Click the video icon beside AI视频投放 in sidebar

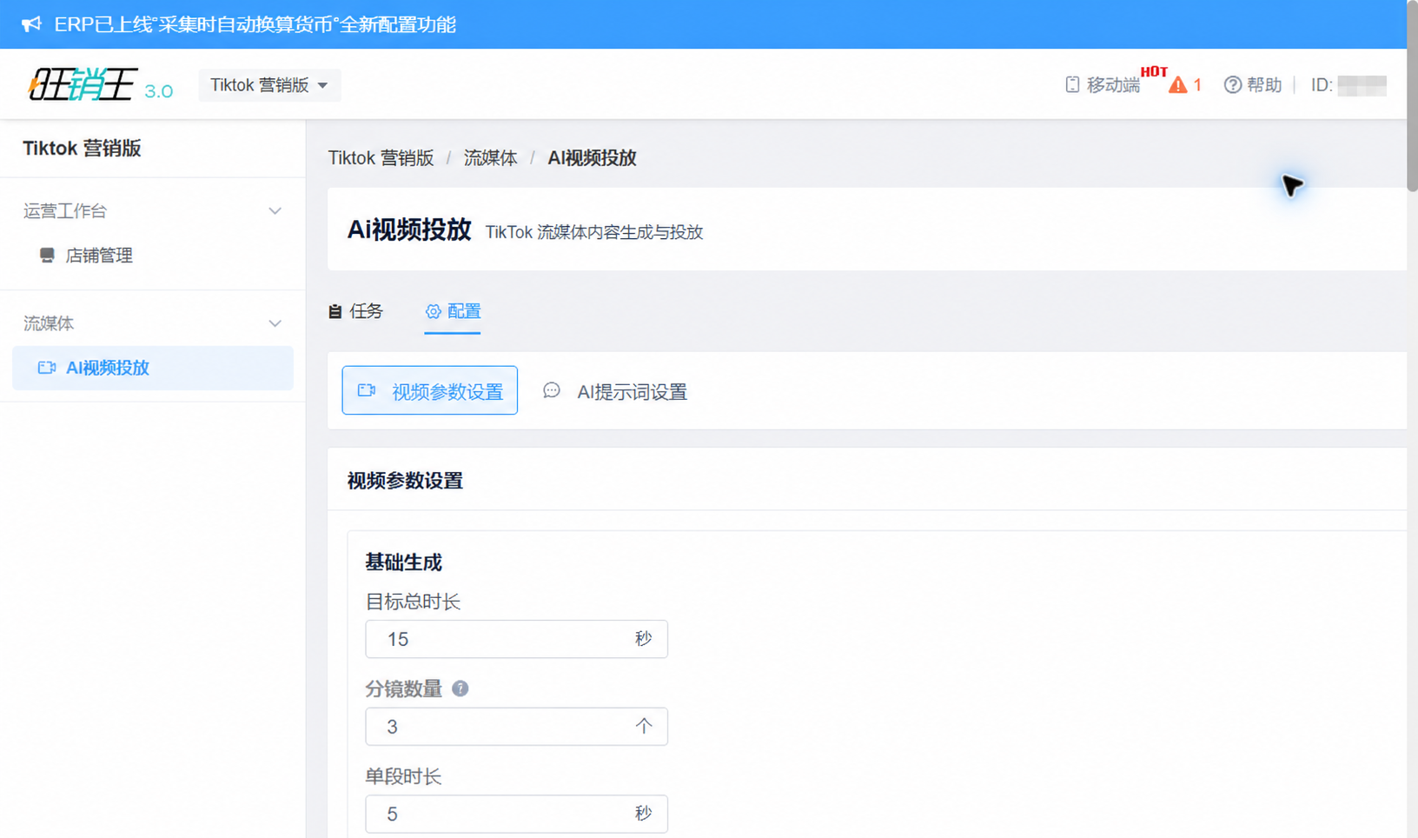pos(47,368)
